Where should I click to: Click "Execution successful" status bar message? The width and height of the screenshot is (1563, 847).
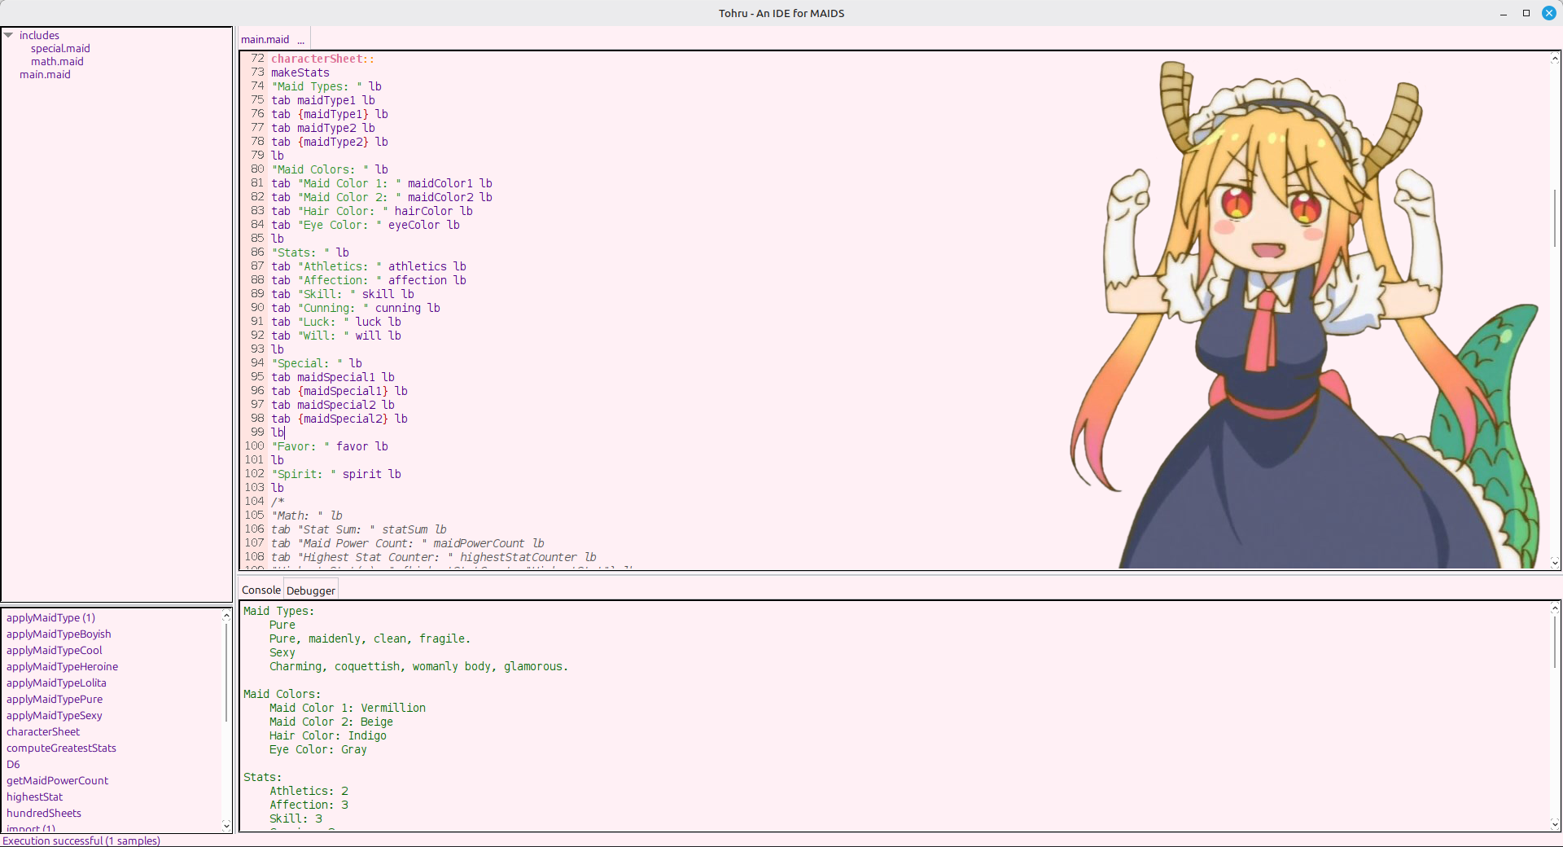[x=81, y=840]
